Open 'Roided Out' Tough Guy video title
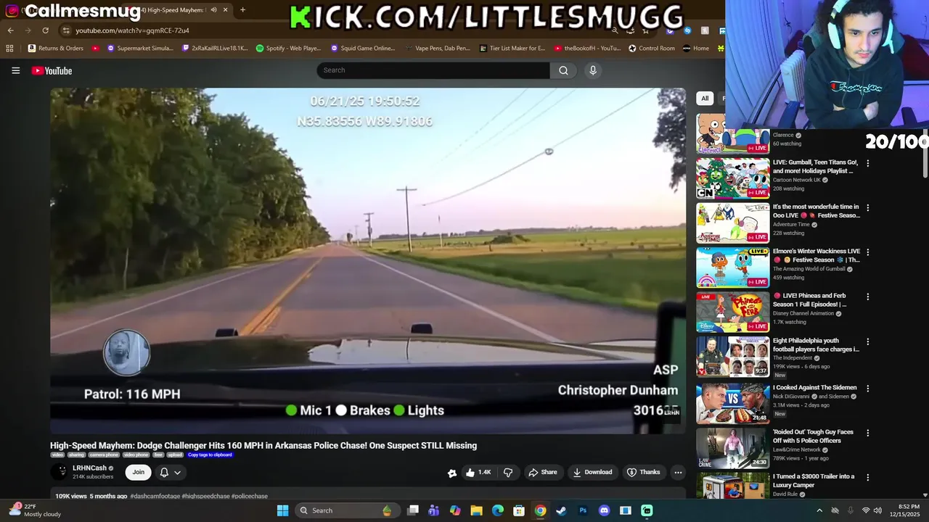The height and width of the screenshot is (522, 929). coord(814,436)
